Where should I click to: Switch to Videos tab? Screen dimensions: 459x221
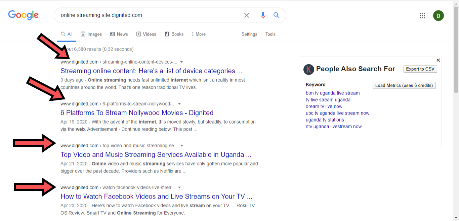pos(146,34)
